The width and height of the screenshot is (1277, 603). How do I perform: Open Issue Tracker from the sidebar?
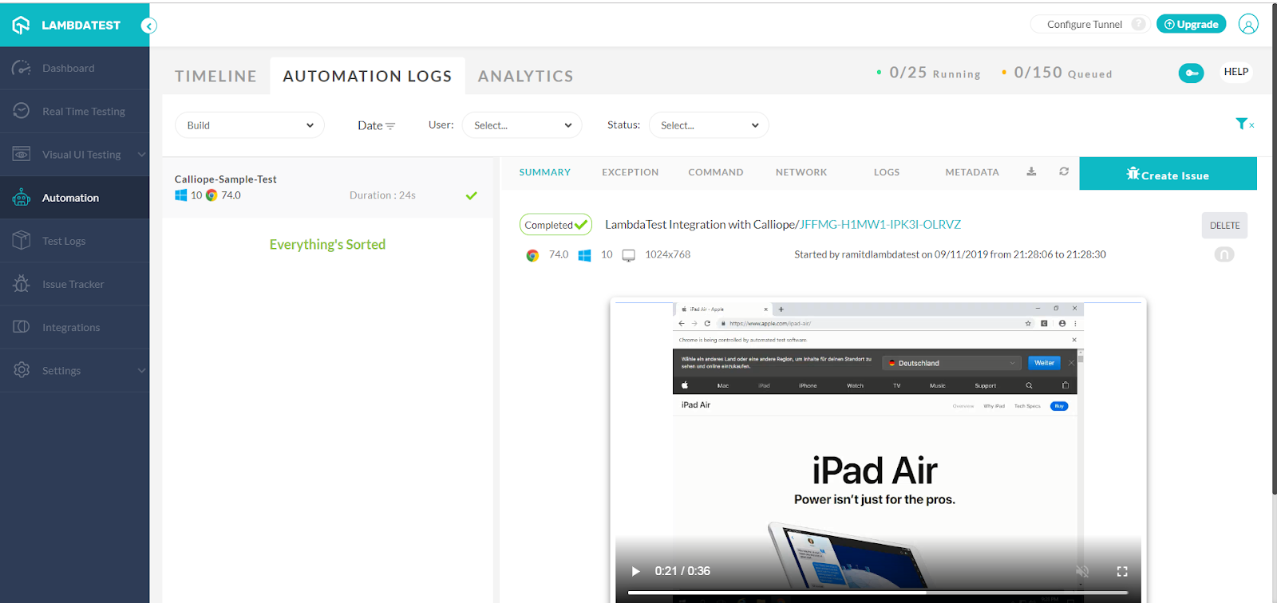[x=73, y=284]
